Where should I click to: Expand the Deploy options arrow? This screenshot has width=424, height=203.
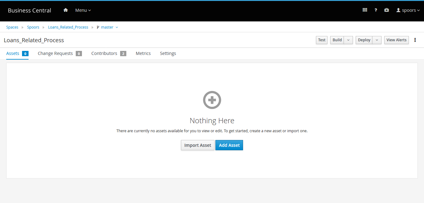[x=377, y=40]
